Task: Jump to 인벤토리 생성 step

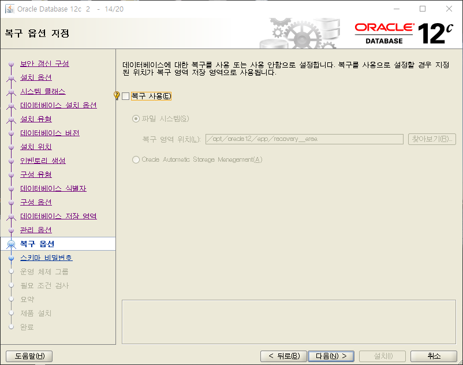Action: 43,161
